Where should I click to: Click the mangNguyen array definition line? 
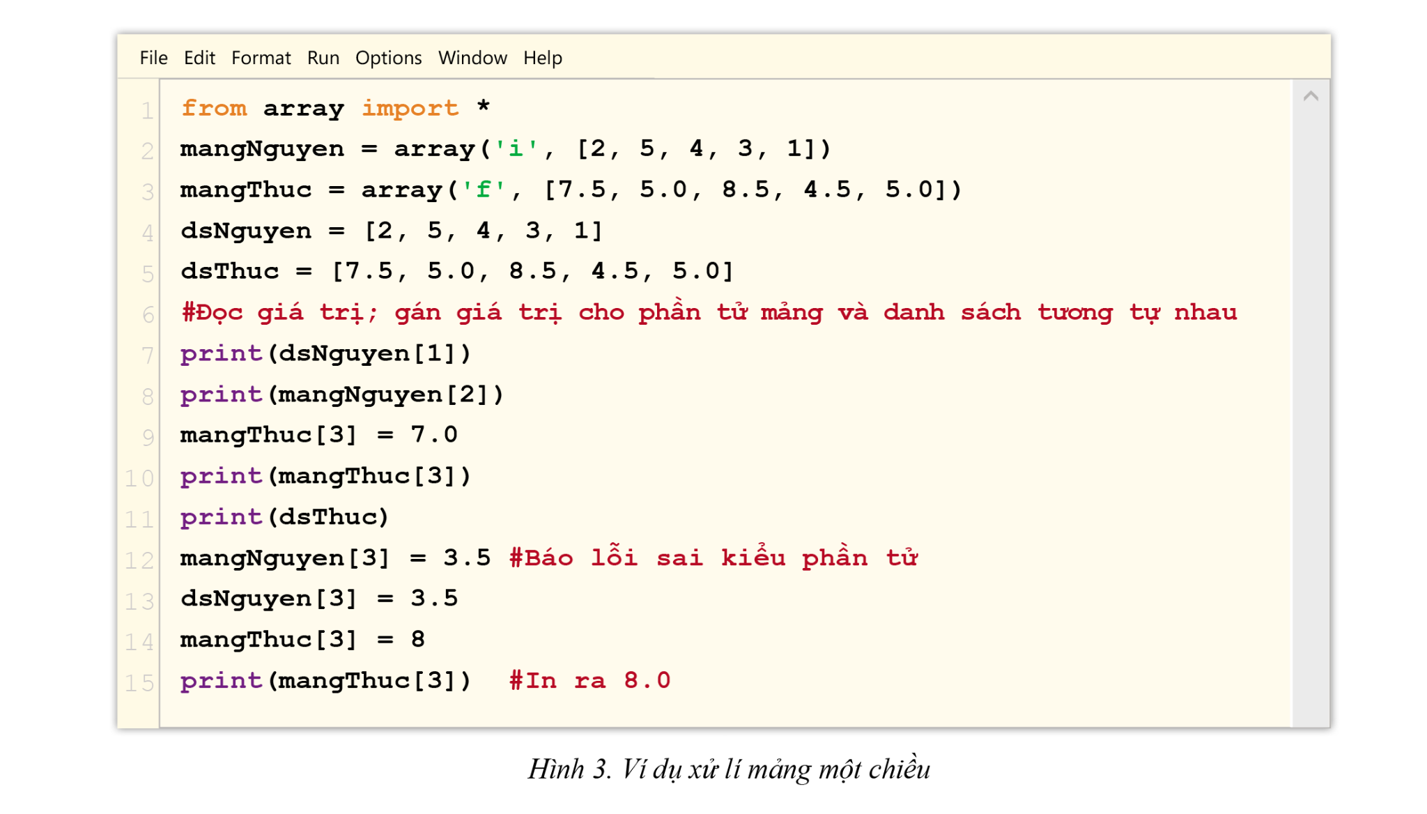click(505, 148)
